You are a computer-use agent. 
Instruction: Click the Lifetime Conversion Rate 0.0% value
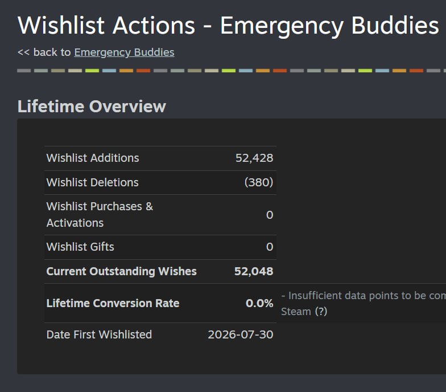pos(259,303)
